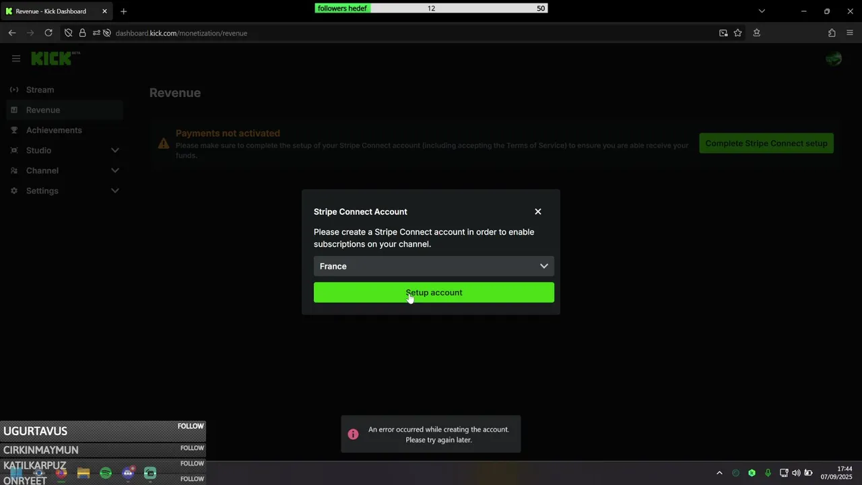Viewport: 862px width, 485px height.
Task: Click the site security padlock icon
Action: [x=82, y=33]
